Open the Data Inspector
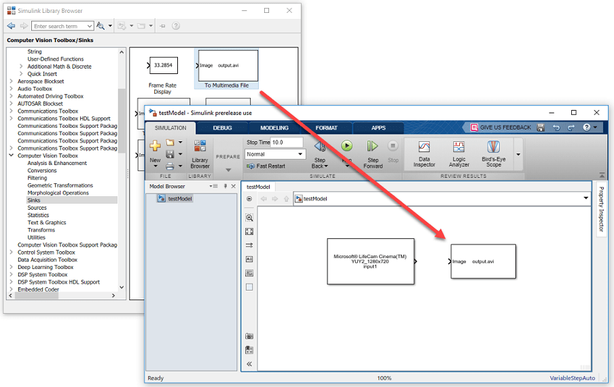 click(x=424, y=154)
